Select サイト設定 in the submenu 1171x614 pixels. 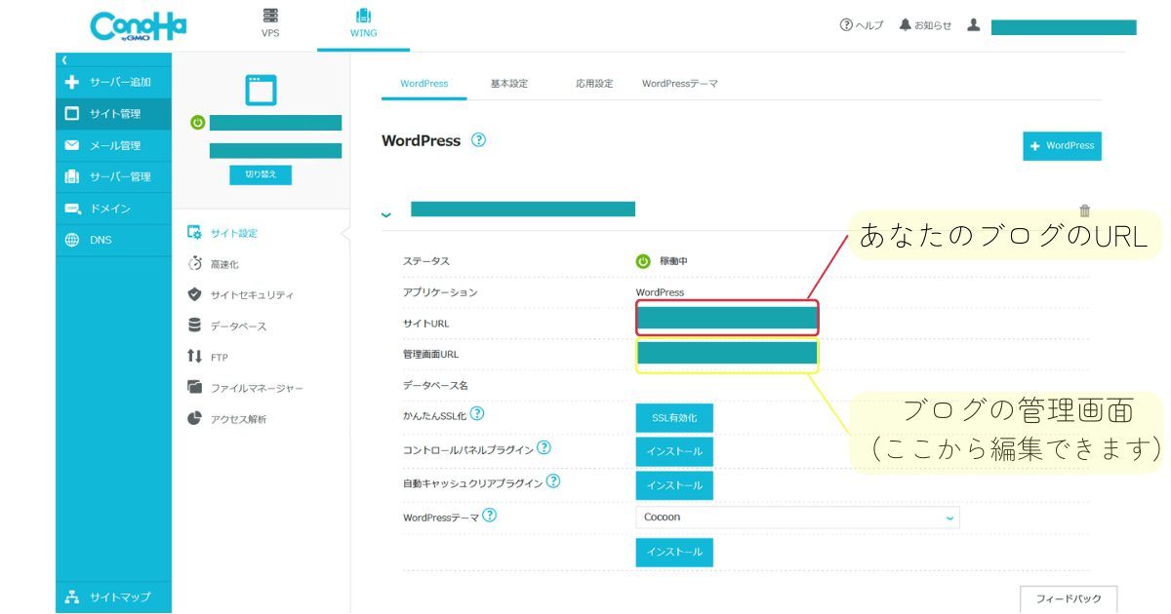(x=222, y=233)
